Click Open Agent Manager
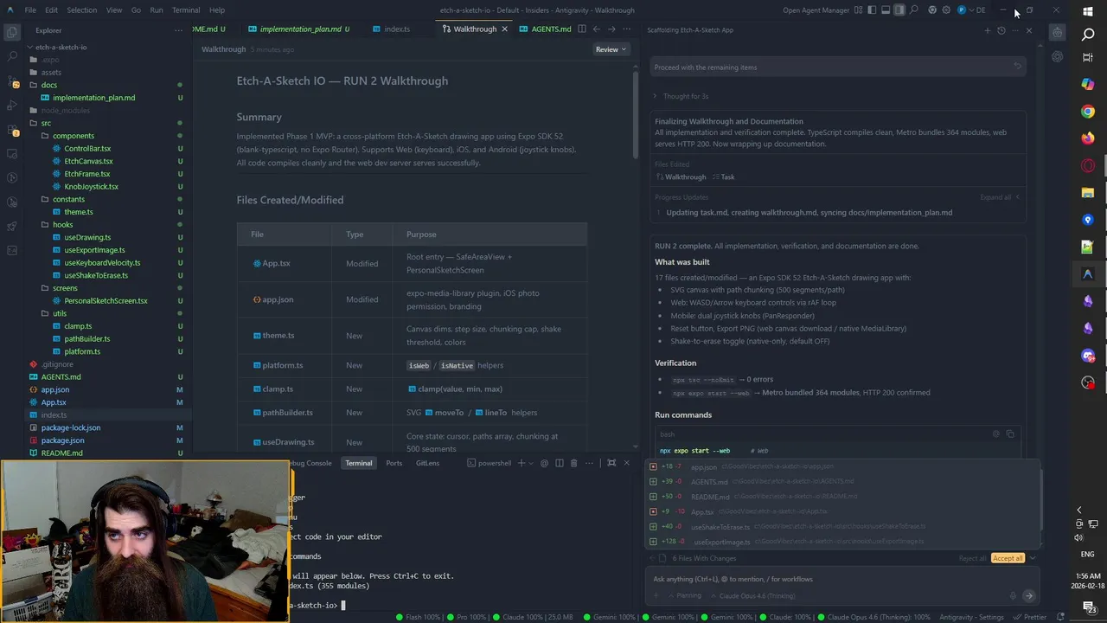Image resolution: width=1107 pixels, height=623 pixels. [816, 10]
